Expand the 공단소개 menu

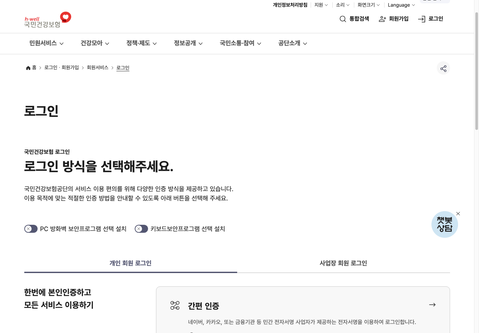coord(293,43)
